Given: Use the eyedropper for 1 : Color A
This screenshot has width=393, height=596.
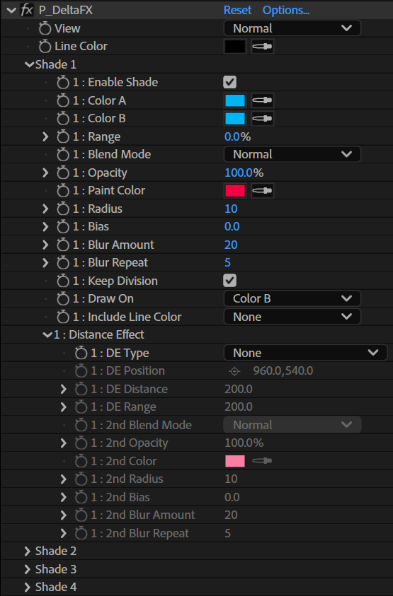Looking at the screenshot, I should tap(263, 100).
